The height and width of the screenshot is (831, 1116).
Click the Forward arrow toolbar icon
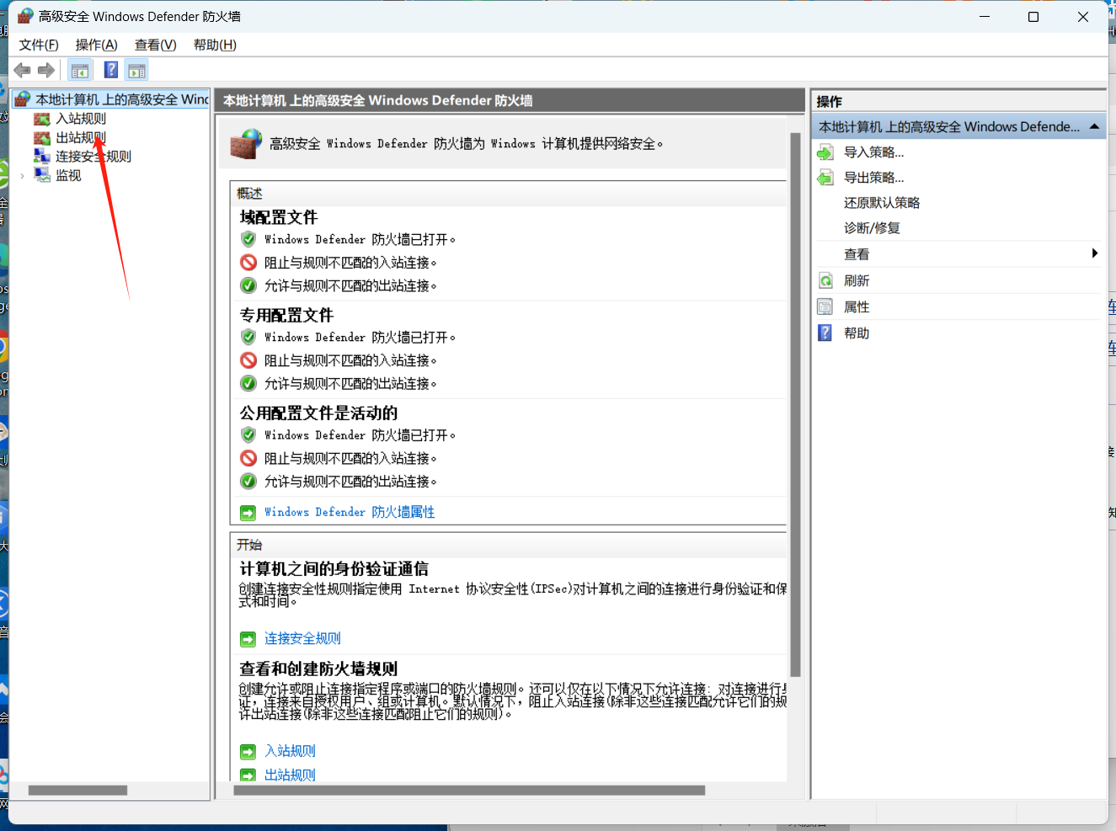(46, 70)
